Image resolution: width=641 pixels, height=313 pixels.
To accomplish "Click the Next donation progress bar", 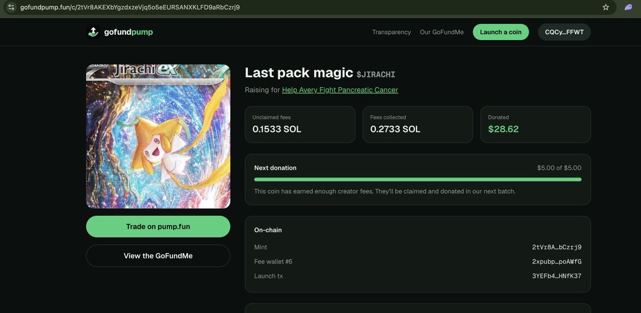I will (x=418, y=179).
